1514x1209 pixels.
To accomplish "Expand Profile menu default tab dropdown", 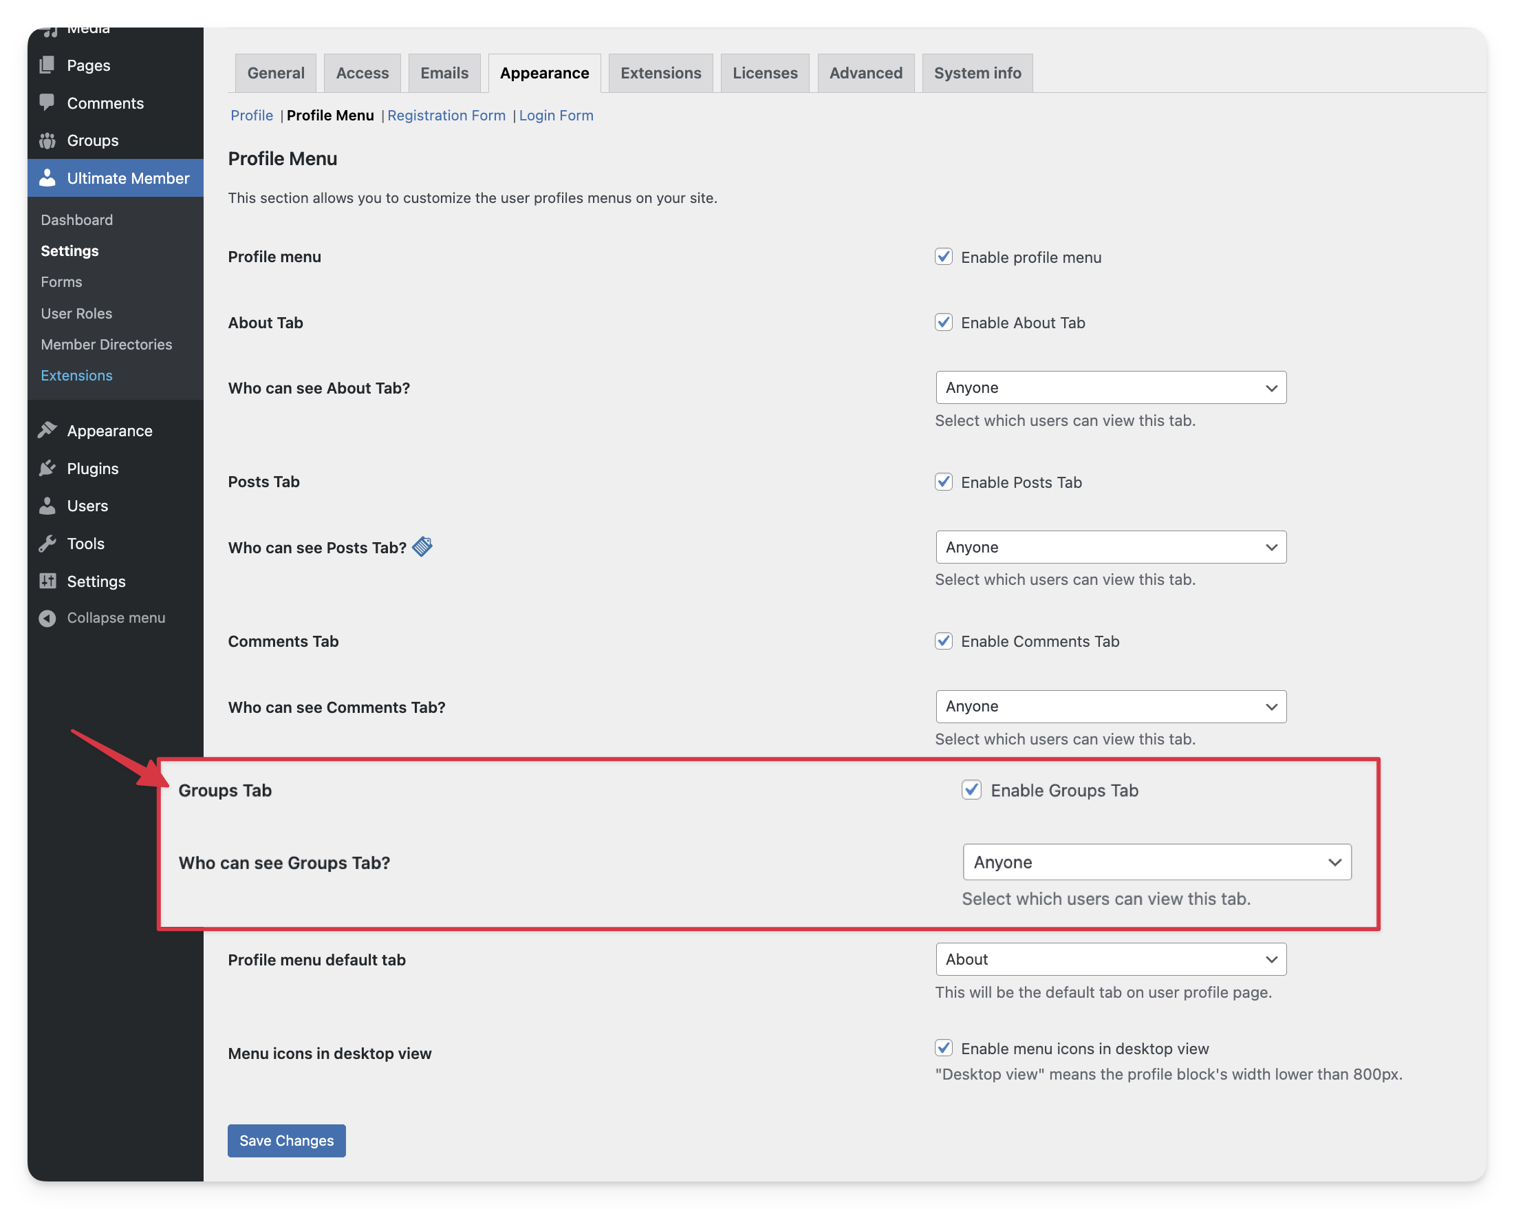I will [x=1110, y=959].
